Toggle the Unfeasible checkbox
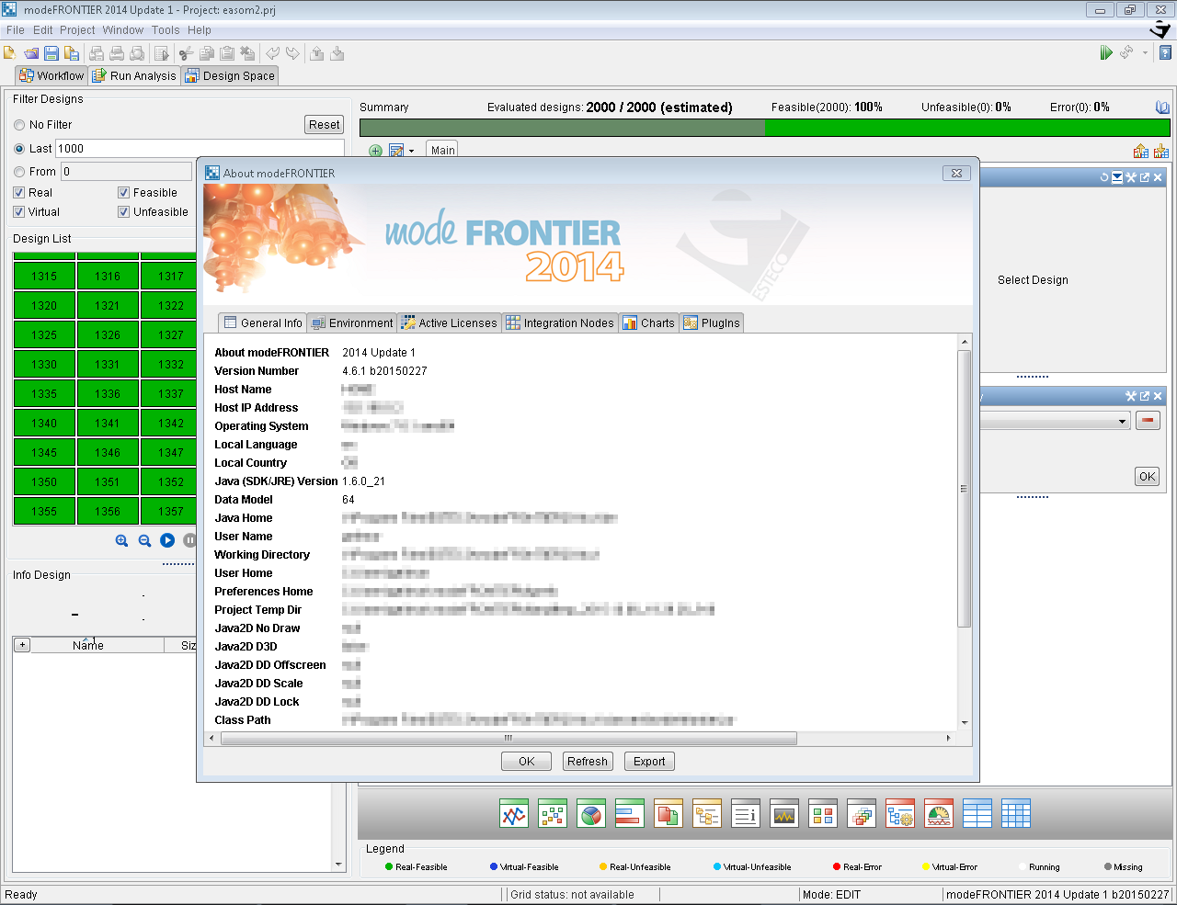 pyautogui.click(x=123, y=212)
